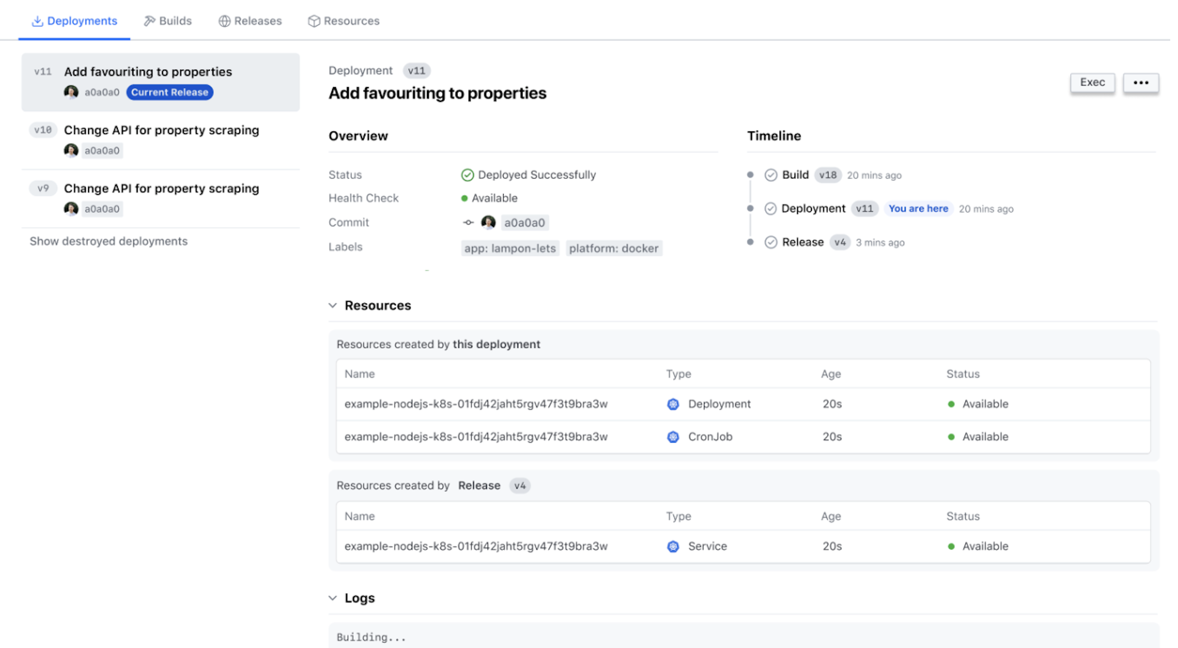
Task: Click the Kubernetes icon beside the Deployment resource
Action: click(673, 404)
